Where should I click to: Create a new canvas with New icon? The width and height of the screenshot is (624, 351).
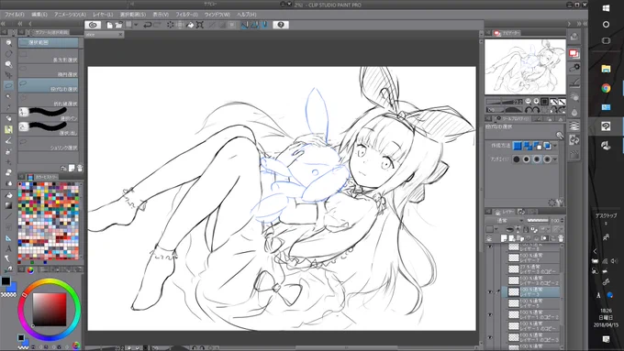click(x=109, y=25)
